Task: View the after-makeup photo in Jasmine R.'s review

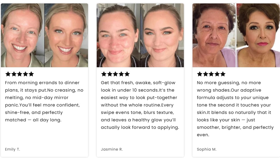Action: 162,35
